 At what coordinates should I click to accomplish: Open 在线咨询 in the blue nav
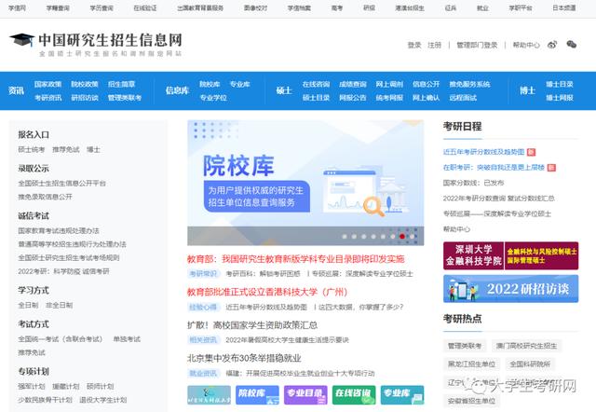317,84
